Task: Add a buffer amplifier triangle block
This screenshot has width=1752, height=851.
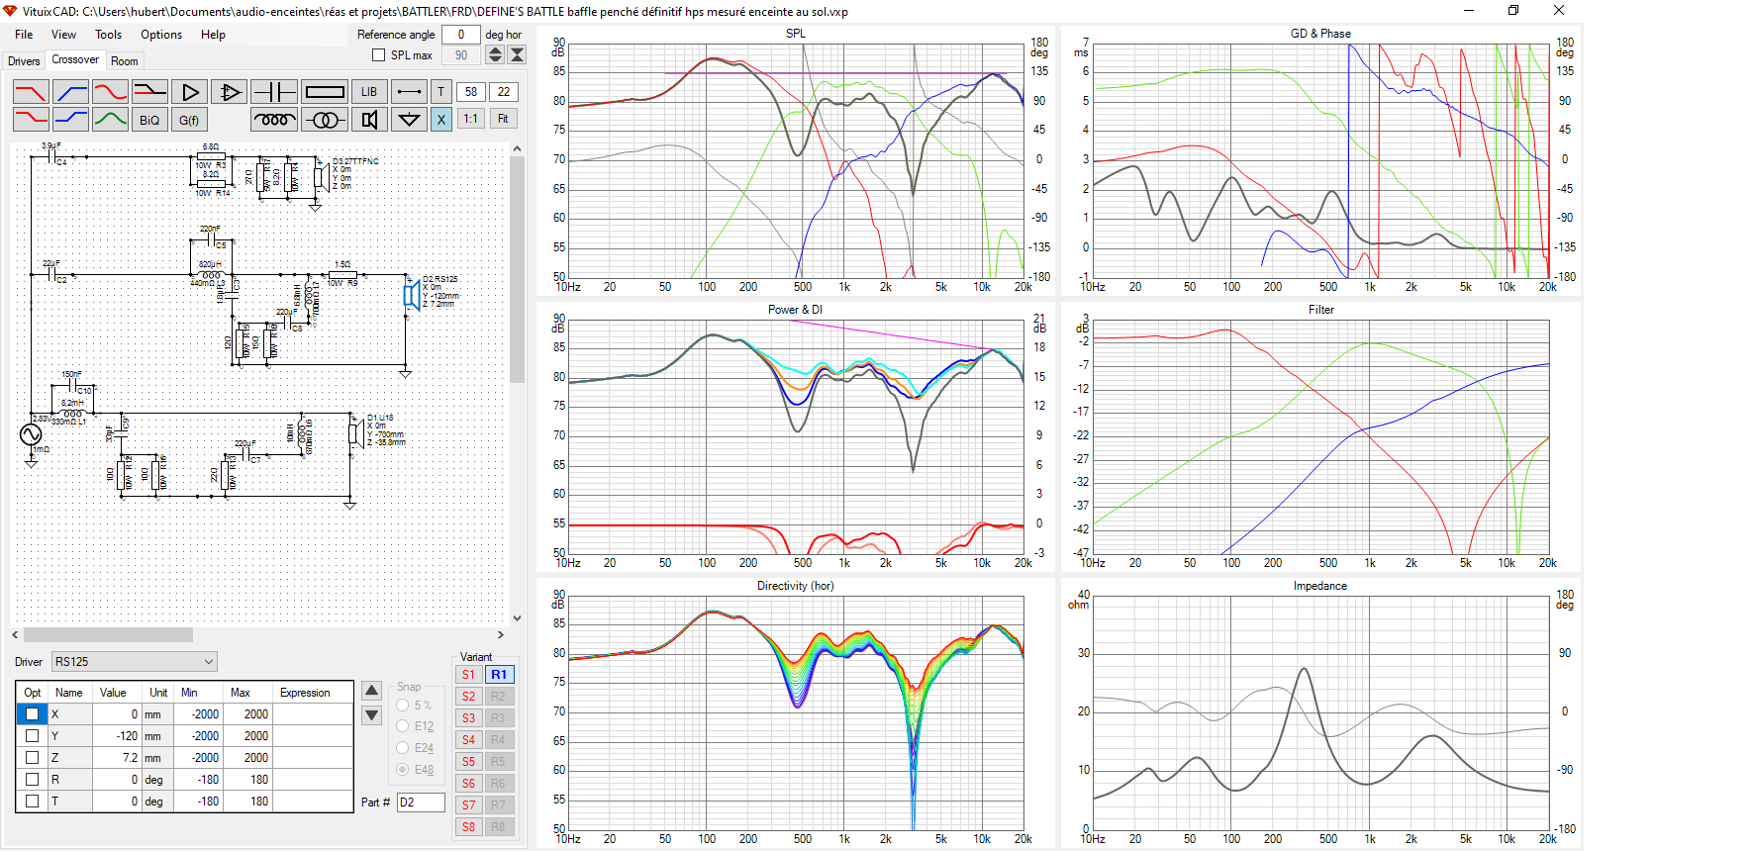Action: pyautogui.click(x=189, y=92)
